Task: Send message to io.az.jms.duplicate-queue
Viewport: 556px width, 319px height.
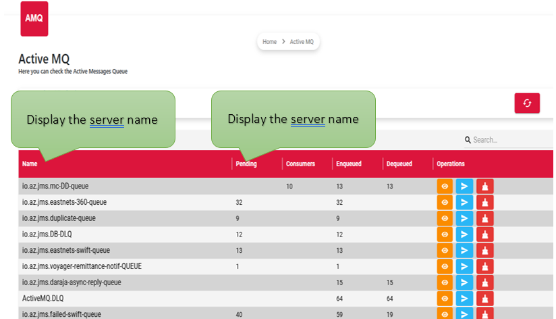Action: (464, 218)
